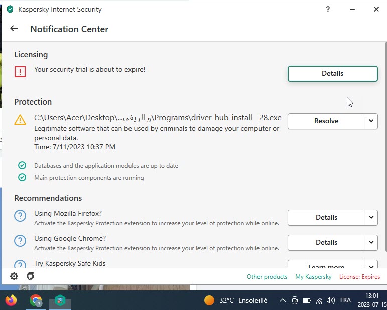This screenshot has height=310, width=387.
Task: Click the Meet Now tray icon
Action: [295, 300]
